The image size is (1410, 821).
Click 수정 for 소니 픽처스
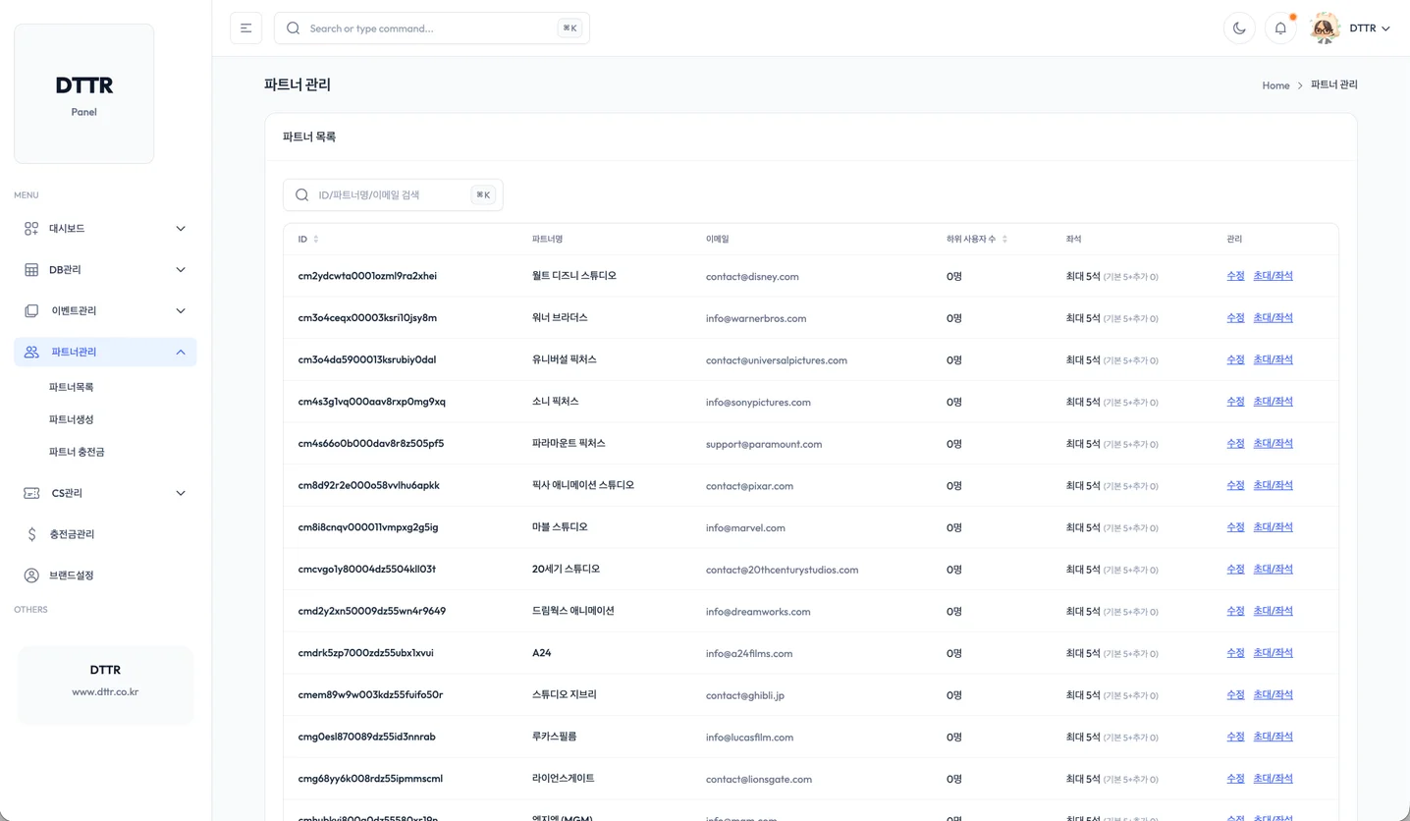pyautogui.click(x=1235, y=402)
